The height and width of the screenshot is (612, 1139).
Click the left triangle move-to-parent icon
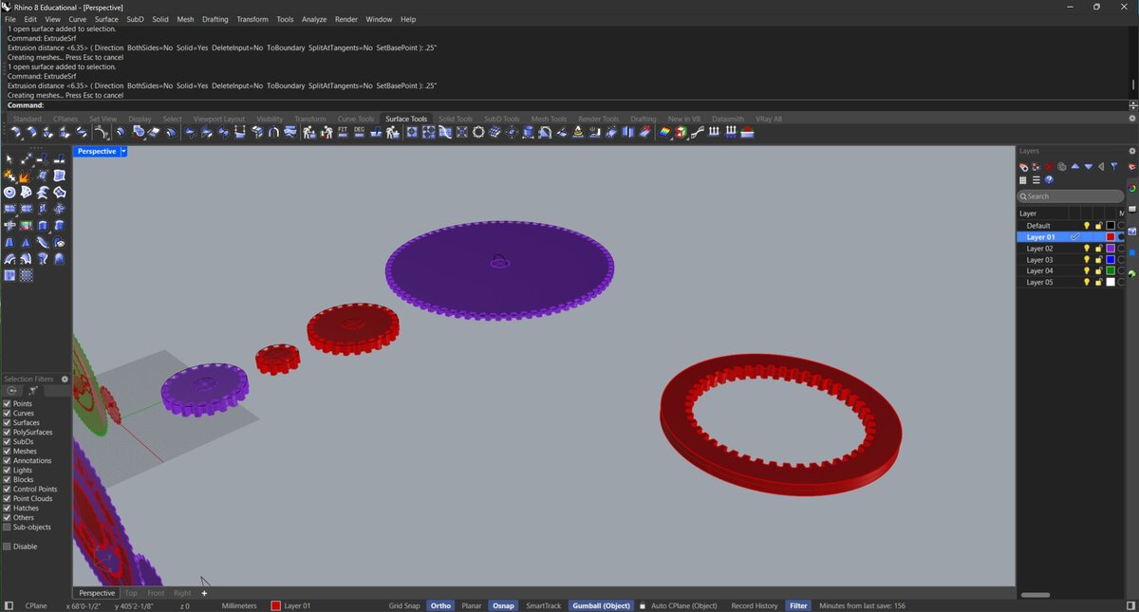[1101, 166]
